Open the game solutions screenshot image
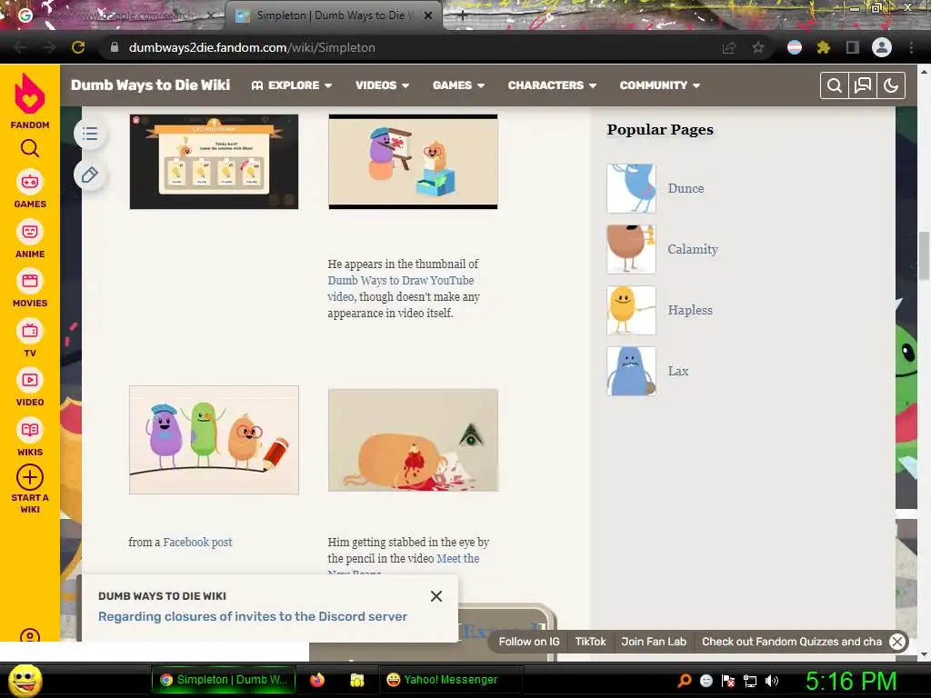931x698 pixels. point(214,162)
